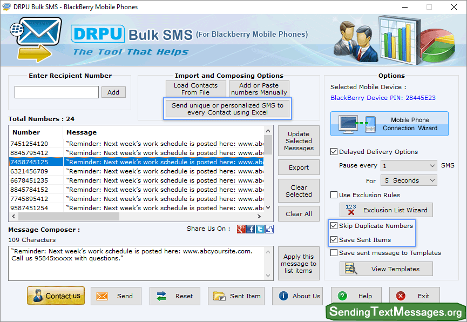Click the Facebook share icon
The image size is (467, 322).
[251, 229]
